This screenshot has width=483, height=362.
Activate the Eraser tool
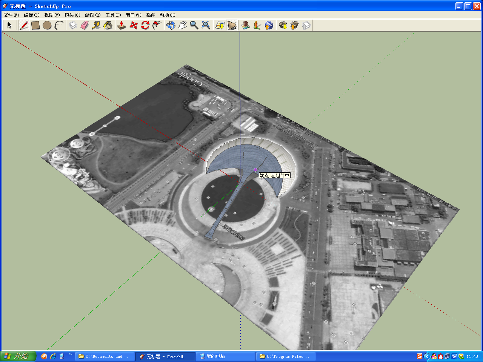85,25
